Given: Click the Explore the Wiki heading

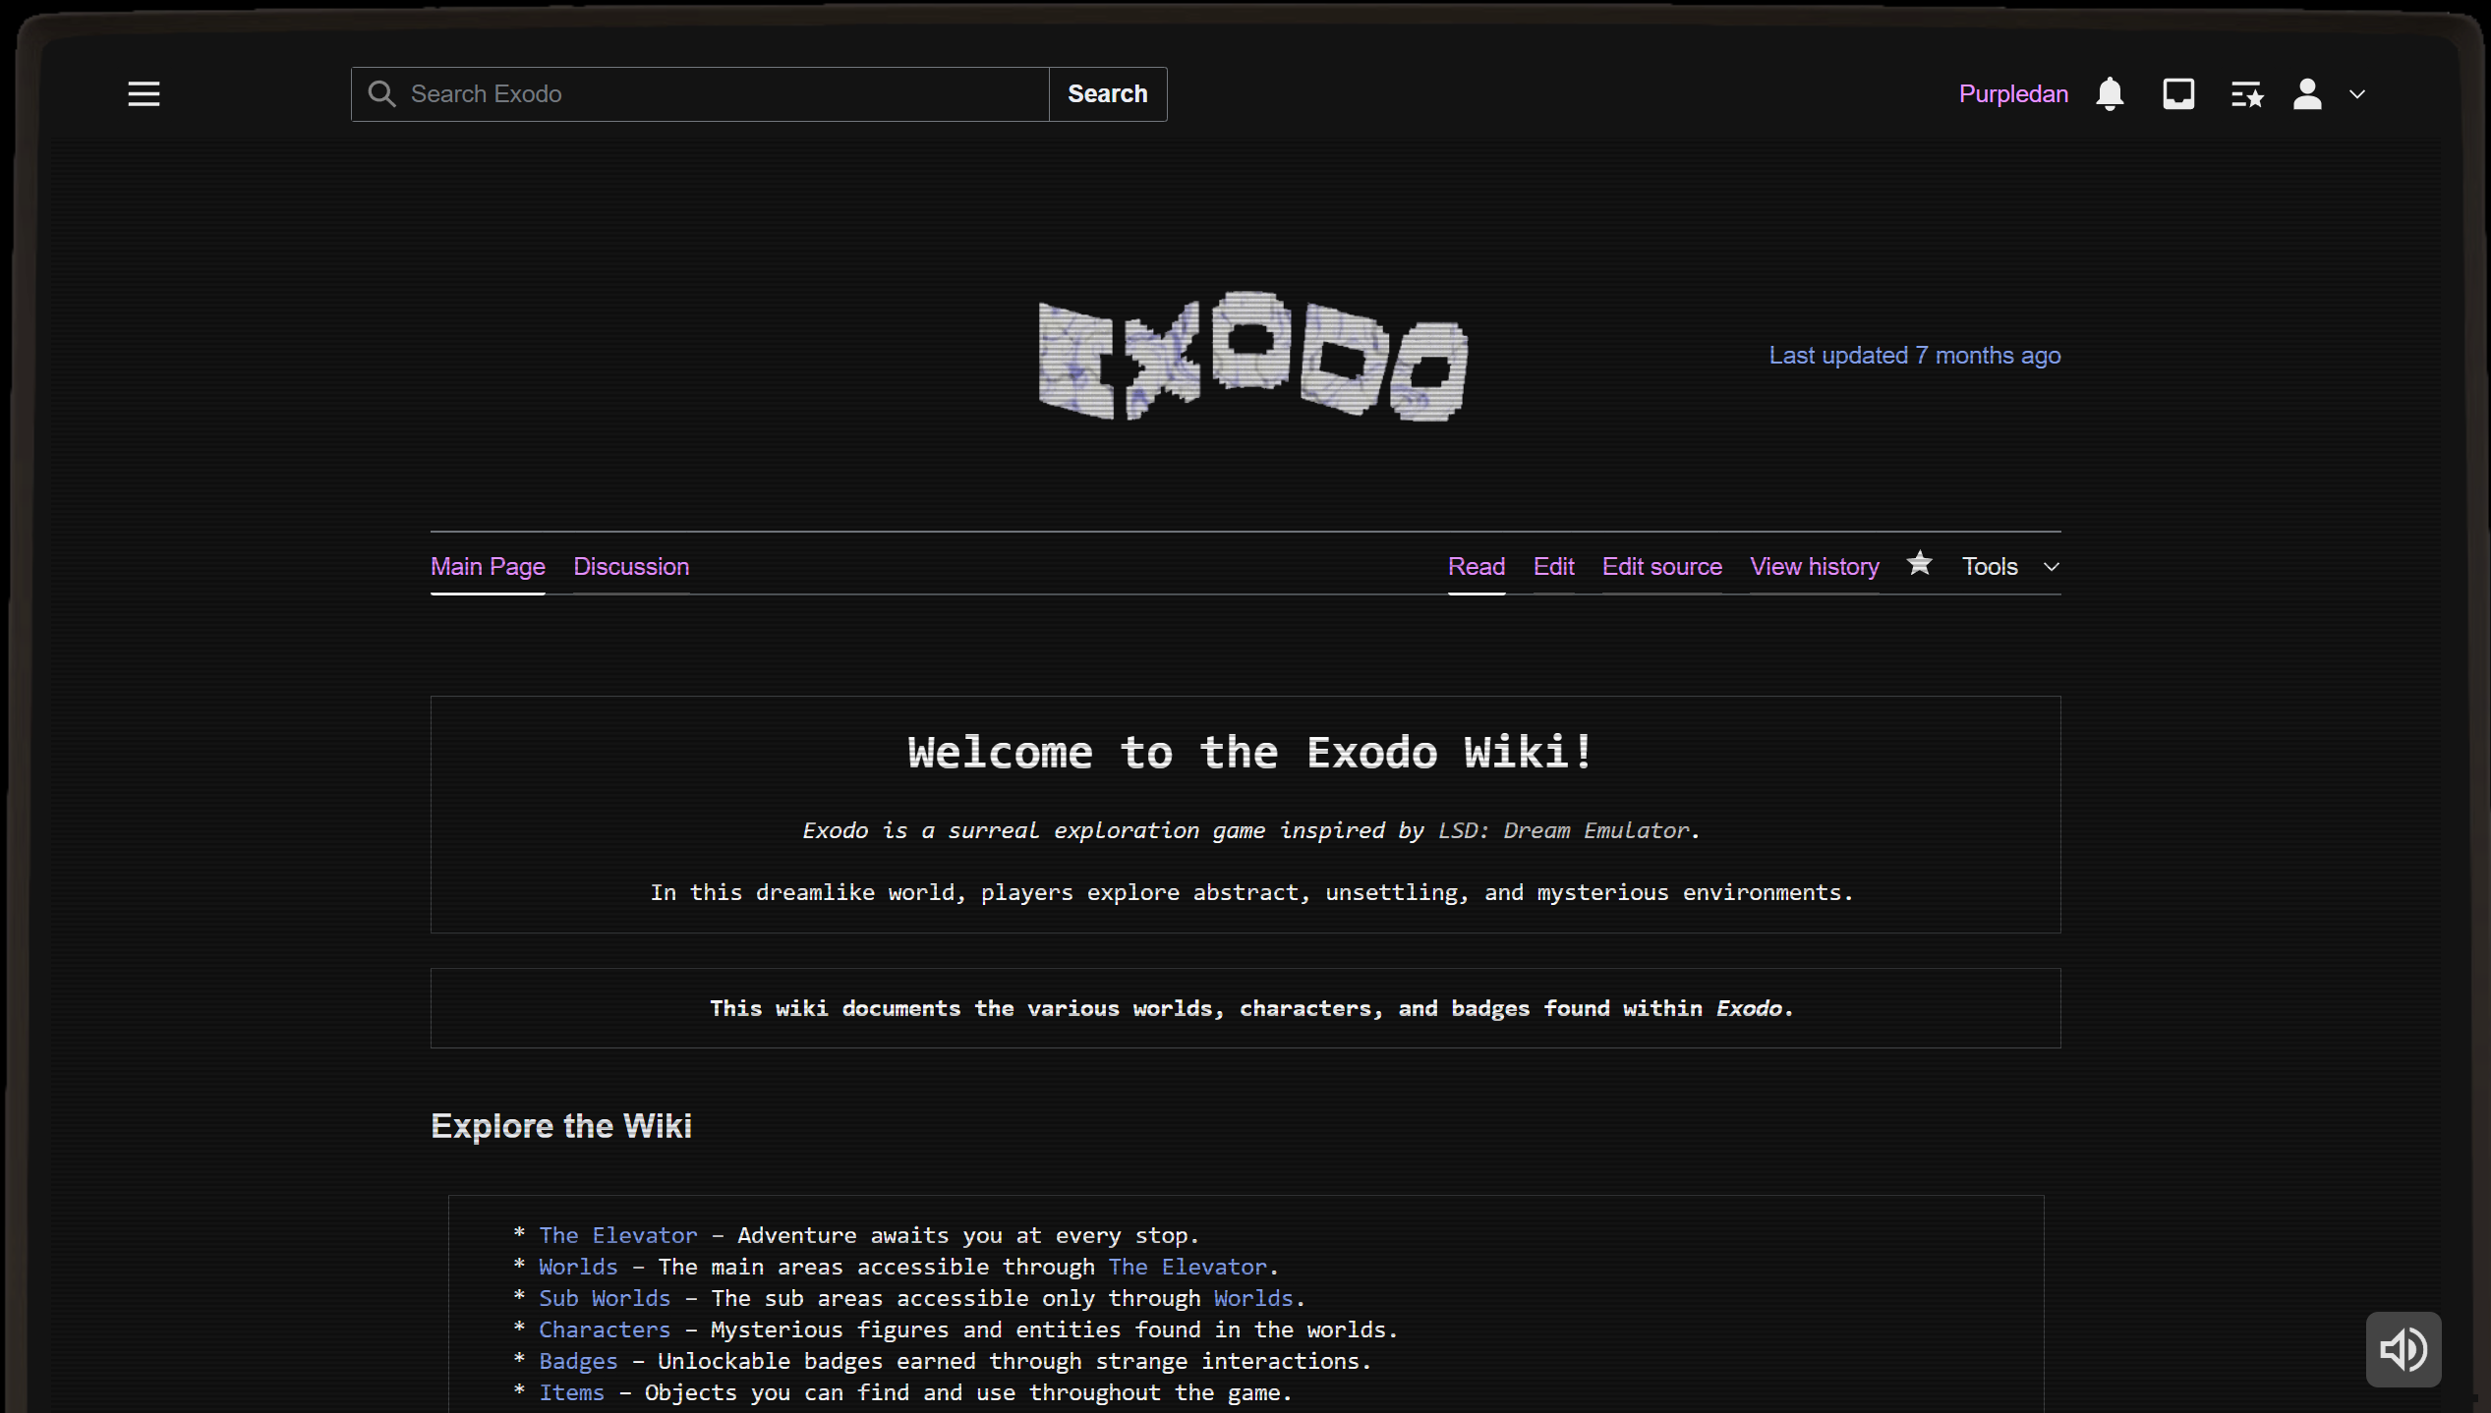Looking at the screenshot, I should [x=561, y=1126].
